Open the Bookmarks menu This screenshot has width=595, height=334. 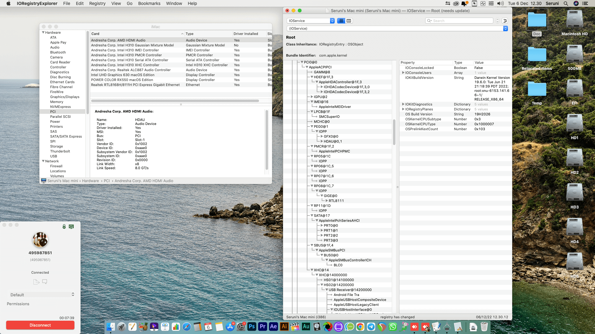pyautogui.click(x=149, y=3)
